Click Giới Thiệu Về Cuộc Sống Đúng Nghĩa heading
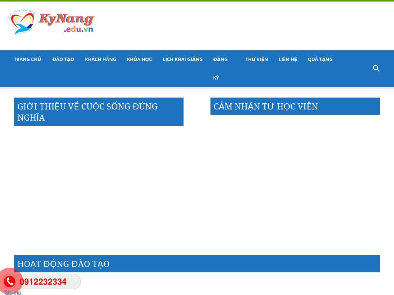 pos(87,112)
